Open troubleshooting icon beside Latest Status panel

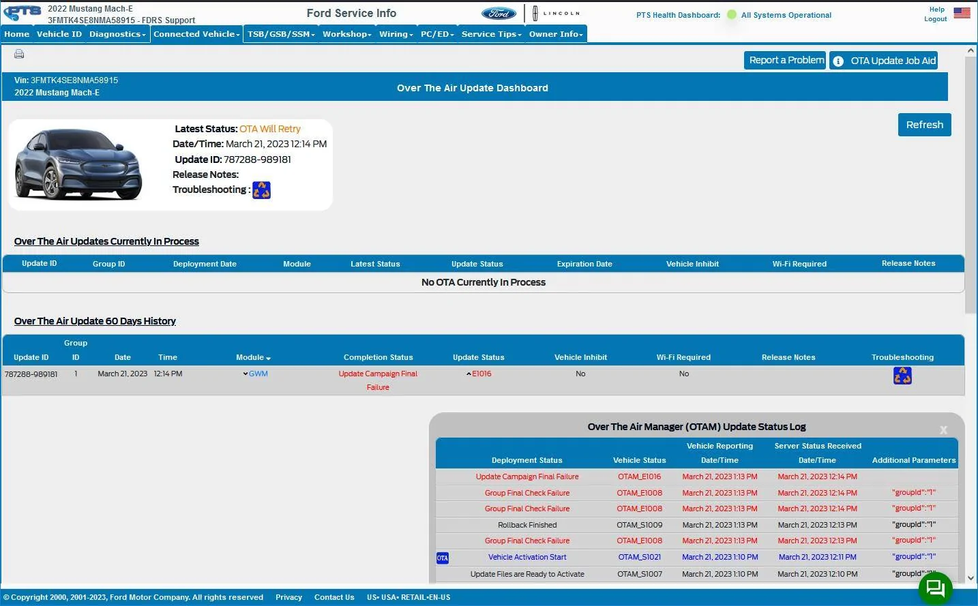(261, 190)
